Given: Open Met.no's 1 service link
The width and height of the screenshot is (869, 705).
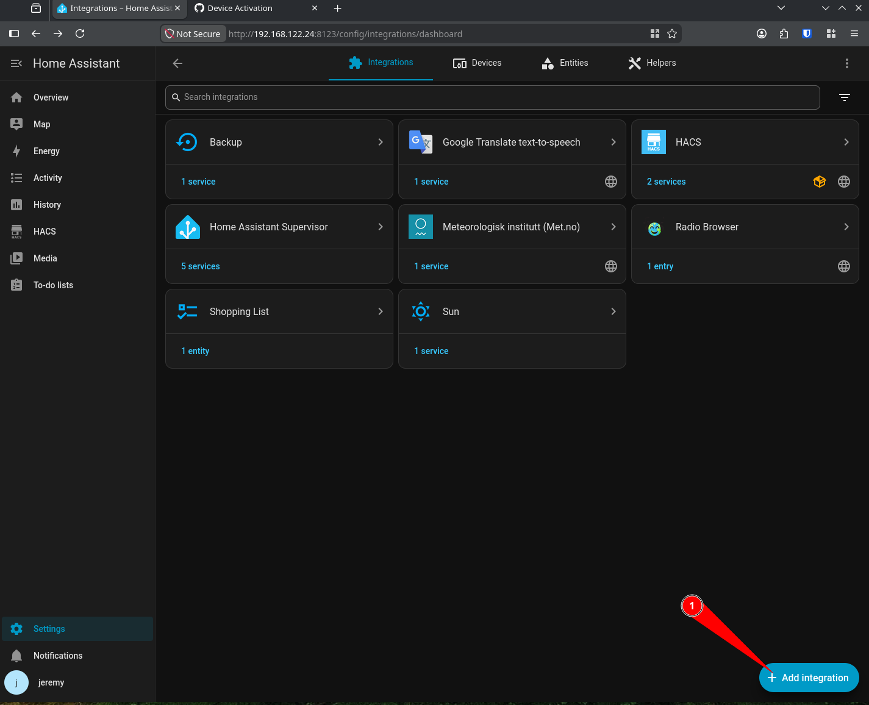Looking at the screenshot, I should coord(431,266).
